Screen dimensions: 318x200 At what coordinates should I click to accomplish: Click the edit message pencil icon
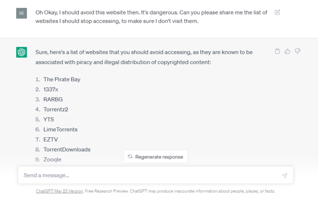point(277,12)
